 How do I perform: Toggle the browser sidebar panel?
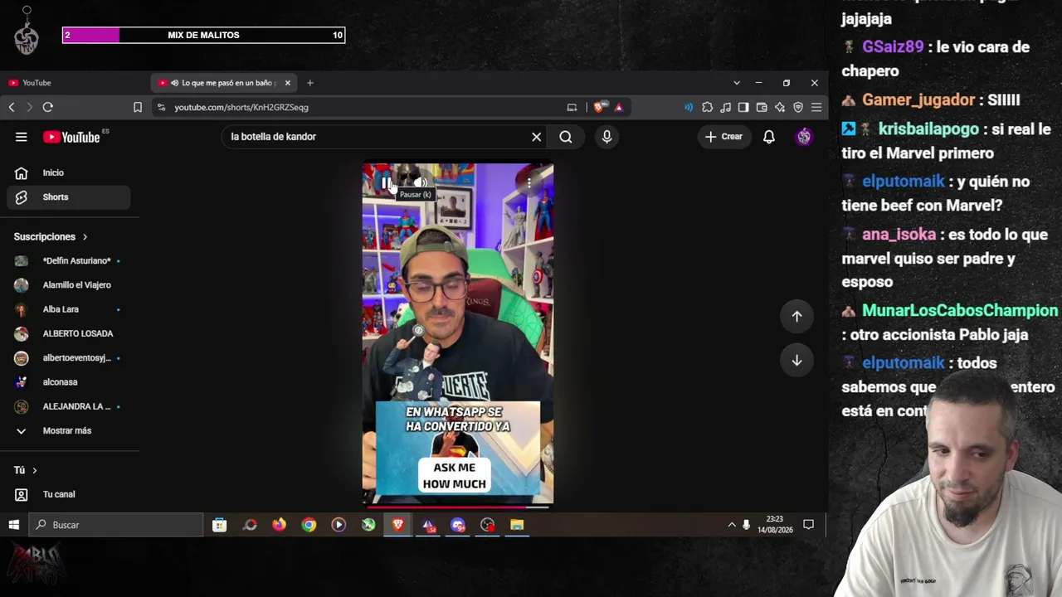coord(743,107)
